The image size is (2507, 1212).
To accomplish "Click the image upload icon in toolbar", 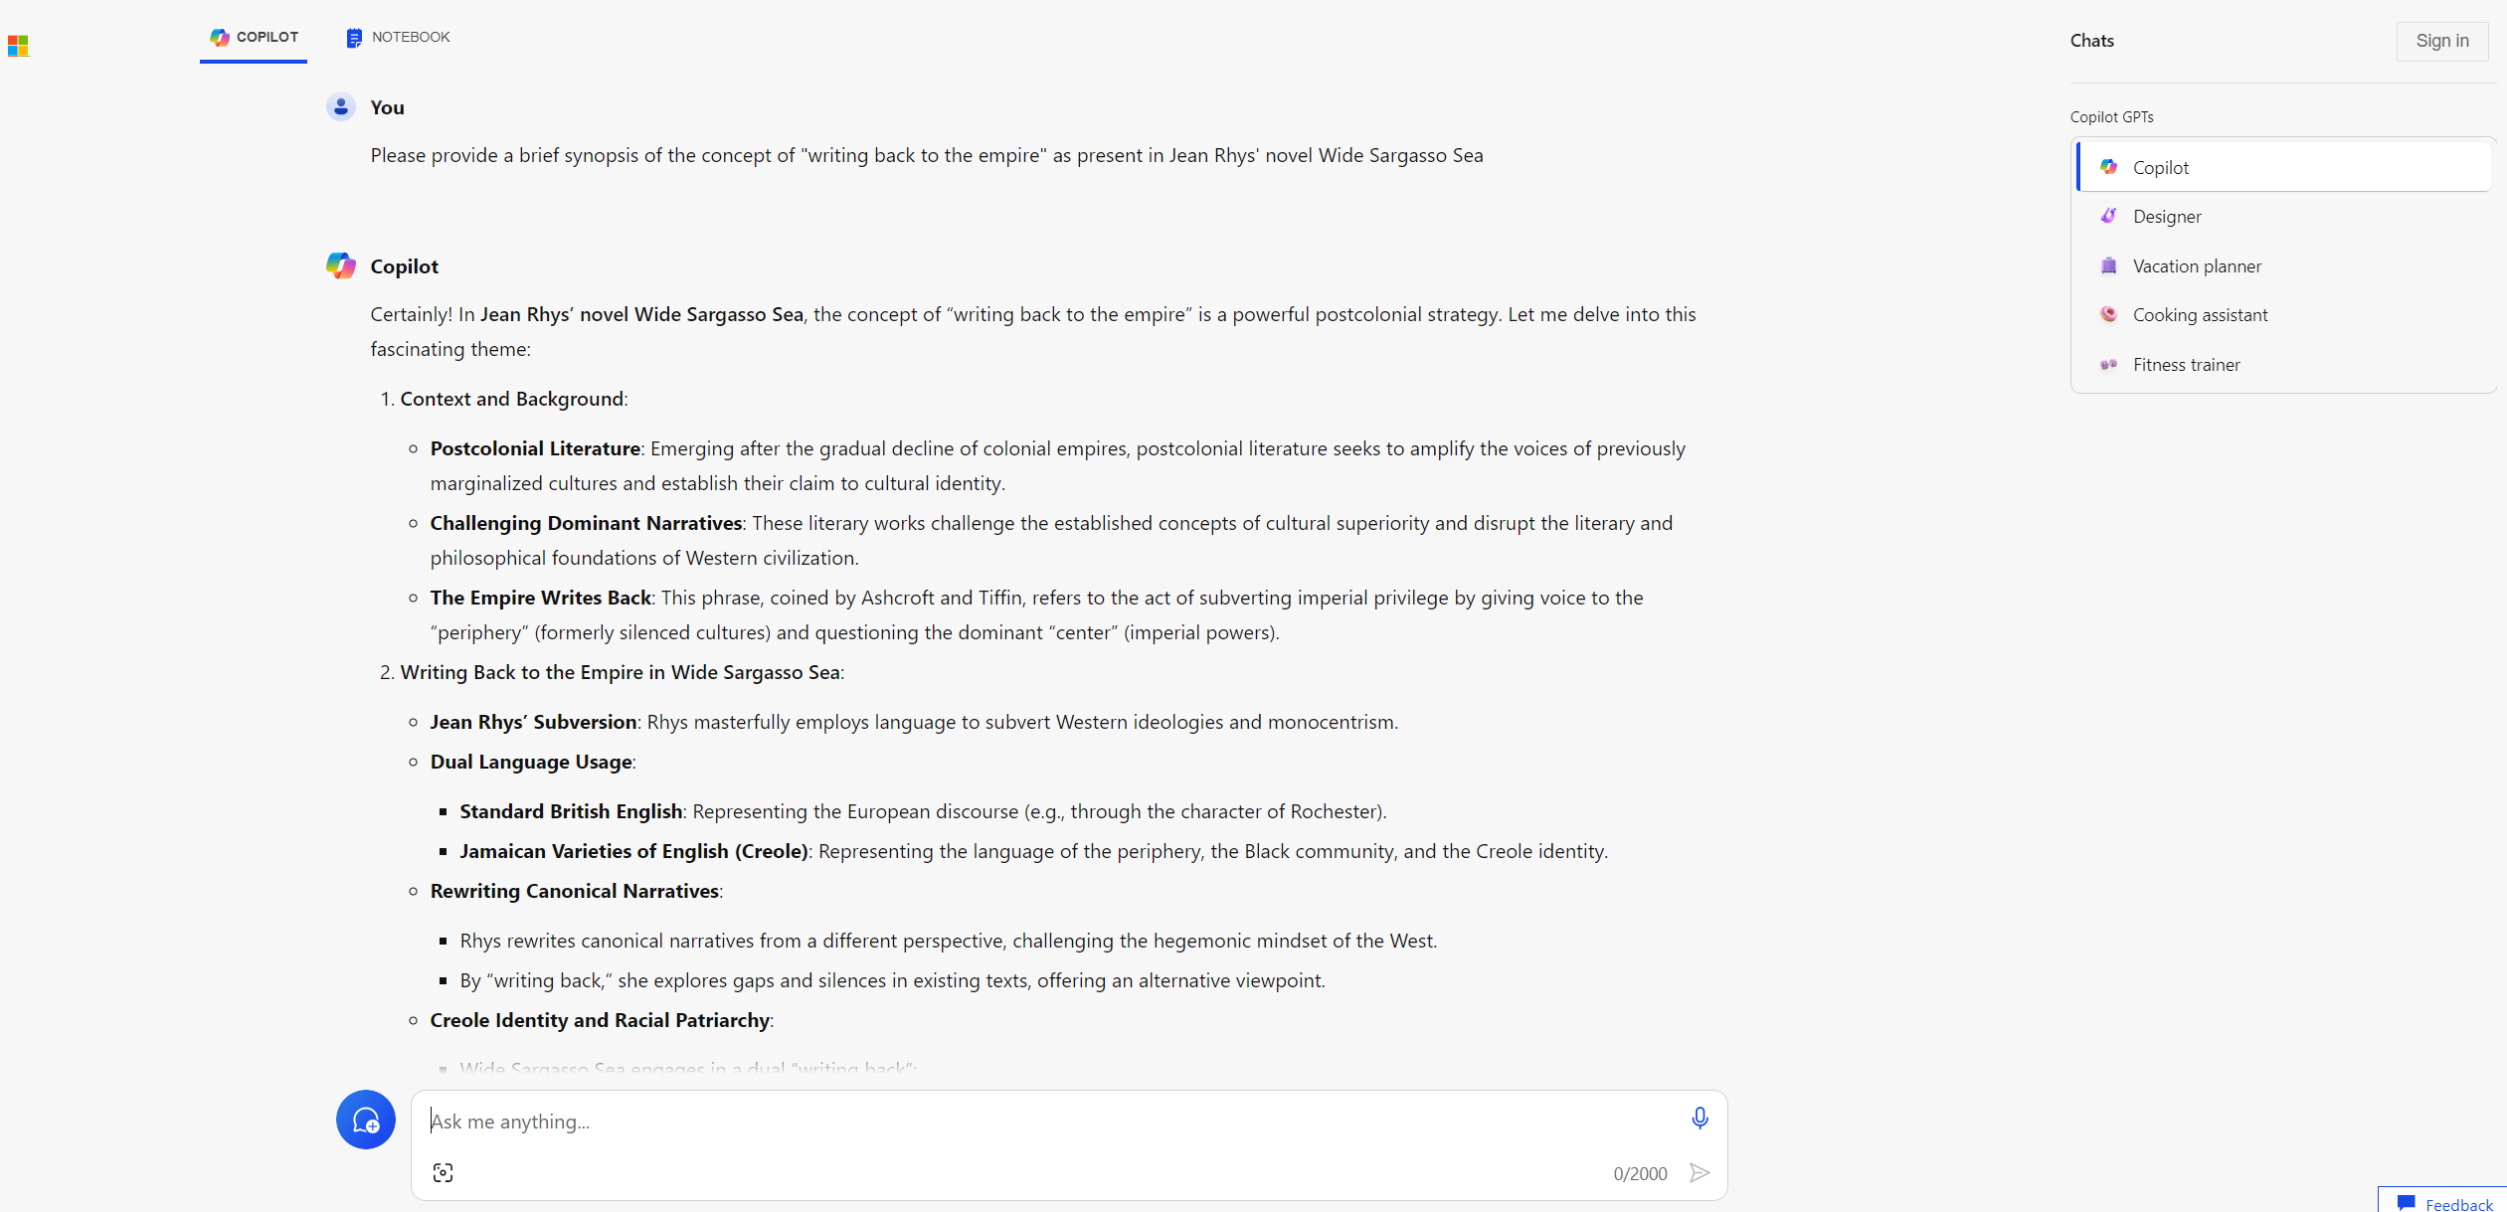I will pyautogui.click(x=445, y=1172).
